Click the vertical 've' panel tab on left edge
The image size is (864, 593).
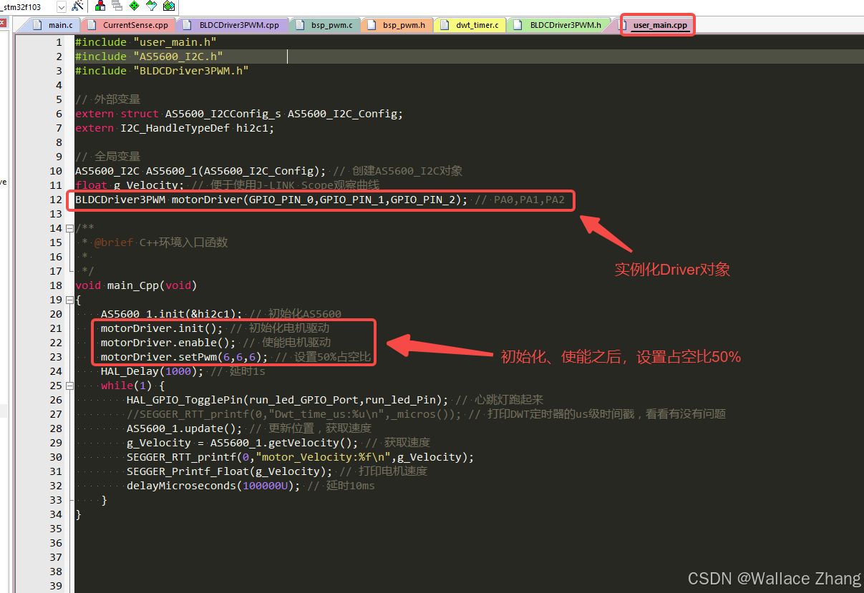coord(3,182)
